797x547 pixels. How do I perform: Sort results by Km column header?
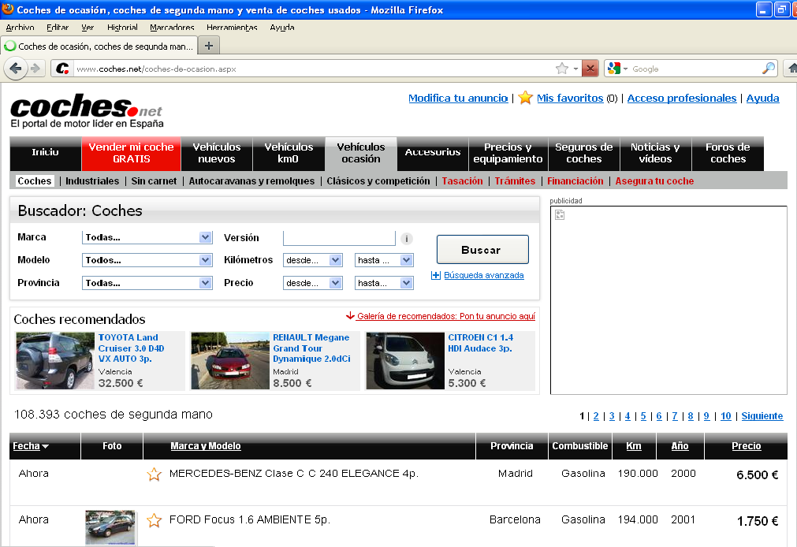click(x=633, y=446)
